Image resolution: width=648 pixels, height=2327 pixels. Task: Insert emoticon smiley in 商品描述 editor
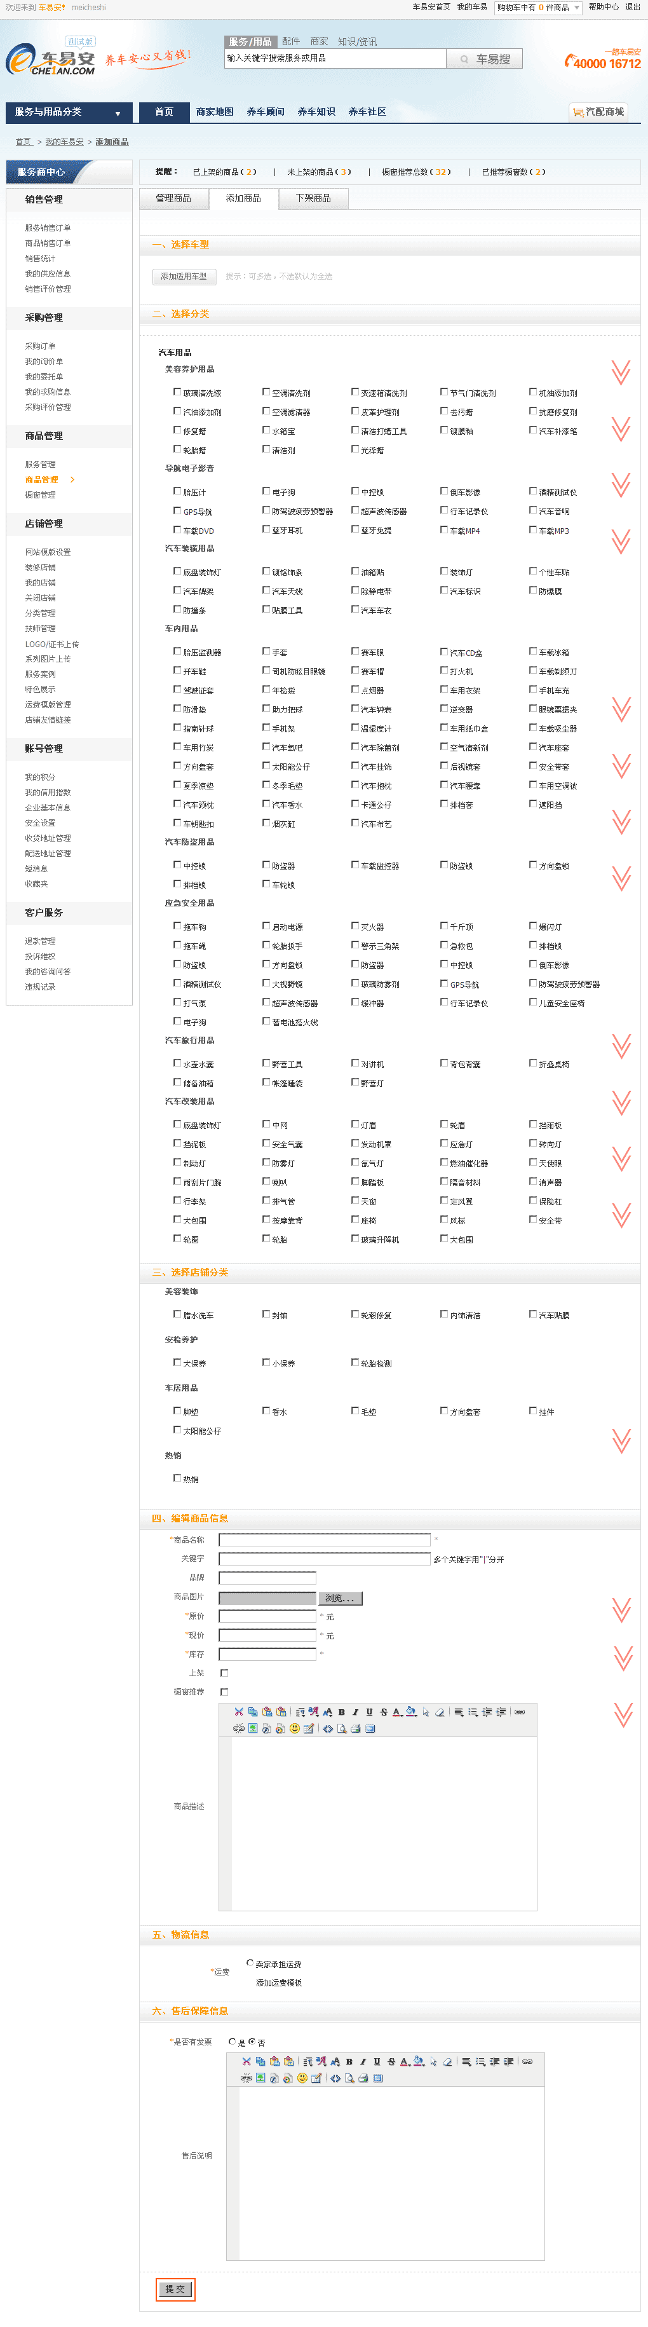pyautogui.click(x=294, y=1728)
